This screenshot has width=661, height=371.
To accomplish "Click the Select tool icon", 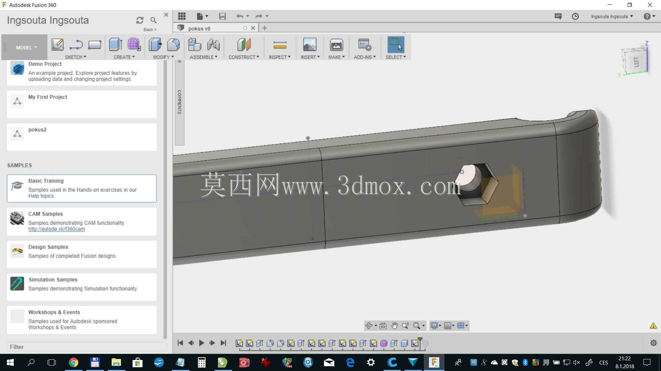I will pos(396,45).
